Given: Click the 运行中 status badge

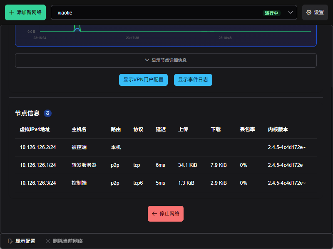Looking at the screenshot, I should click(271, 13).
